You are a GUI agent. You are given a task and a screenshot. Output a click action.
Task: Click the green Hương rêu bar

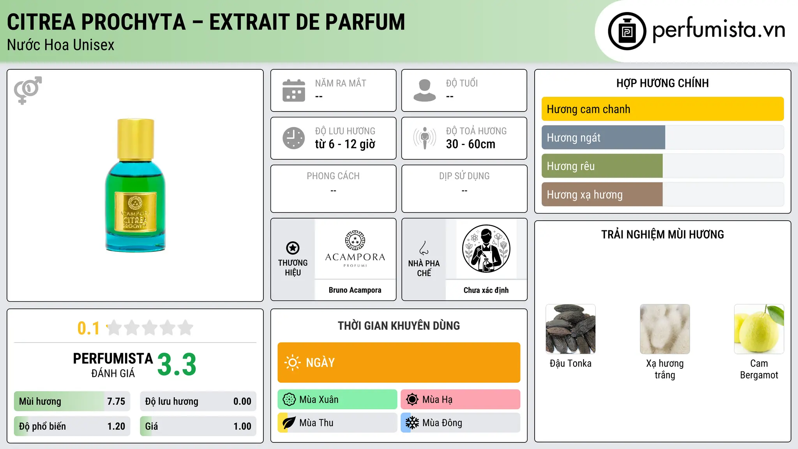click(602, 166)
